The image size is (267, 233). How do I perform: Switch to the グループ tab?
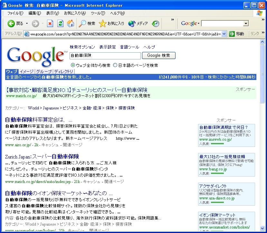[x=44, y=71]
